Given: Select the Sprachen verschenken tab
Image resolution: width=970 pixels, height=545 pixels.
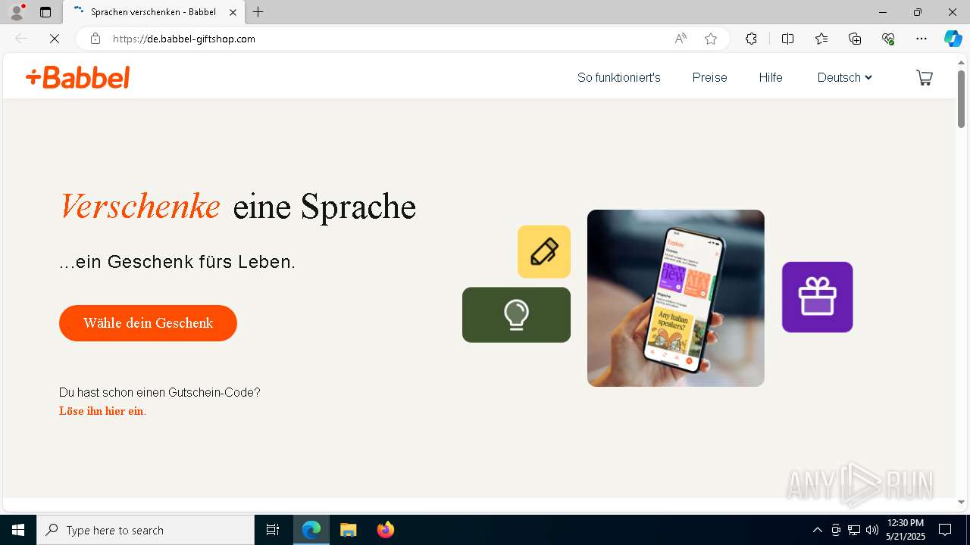Looking at the screenshot, I should [x=153, y=12].
